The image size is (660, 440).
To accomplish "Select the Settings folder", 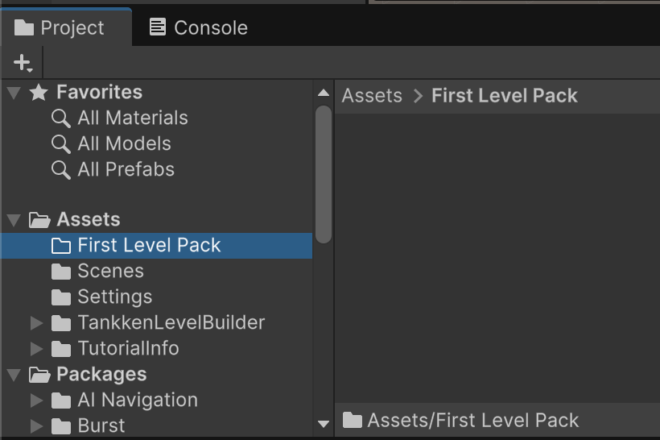I will [x=101, y=297].
